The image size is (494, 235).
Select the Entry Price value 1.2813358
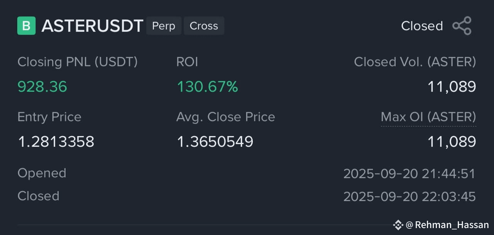tap(56, 142)
